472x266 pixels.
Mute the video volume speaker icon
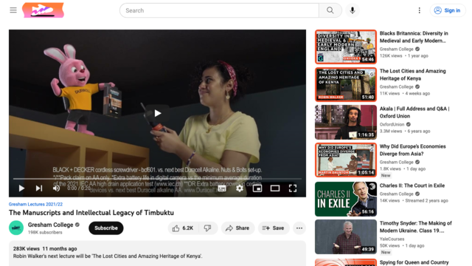tap(56, 188)
